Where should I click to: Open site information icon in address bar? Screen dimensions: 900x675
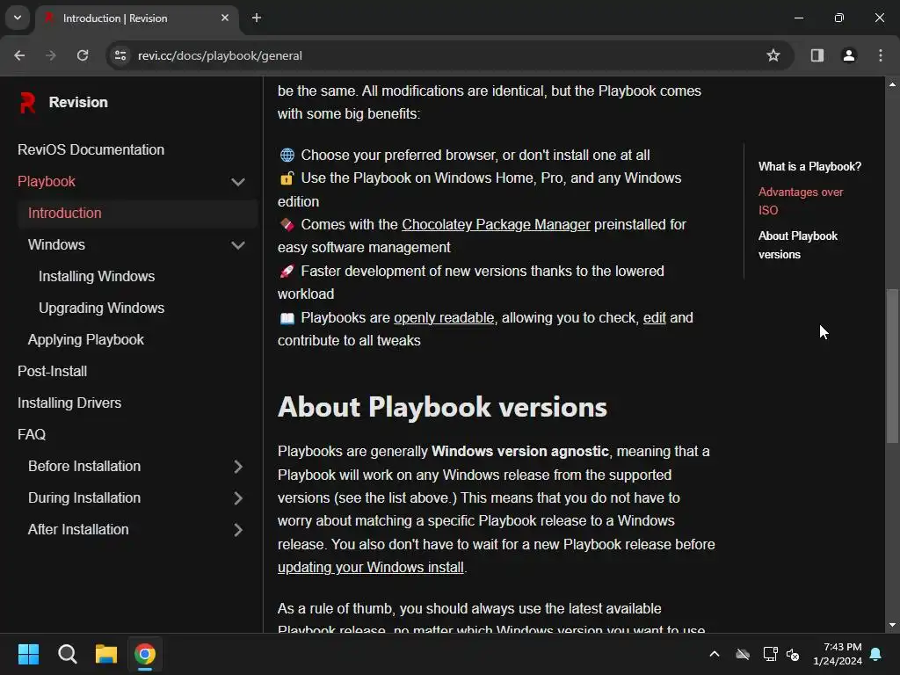[120, 55]
